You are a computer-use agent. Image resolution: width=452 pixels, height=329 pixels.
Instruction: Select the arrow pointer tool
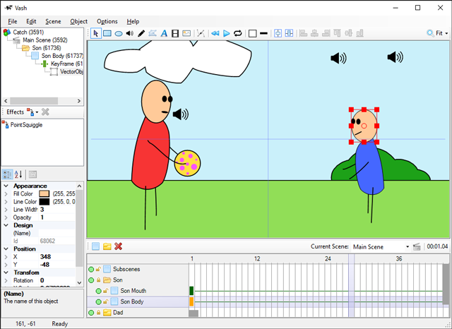(x=96, y=33)
